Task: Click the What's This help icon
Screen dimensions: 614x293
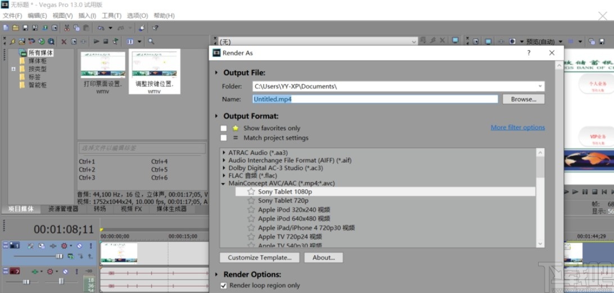Action: point(155,28)
